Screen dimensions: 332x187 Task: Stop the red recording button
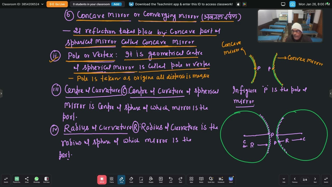(x=102, y=180)
